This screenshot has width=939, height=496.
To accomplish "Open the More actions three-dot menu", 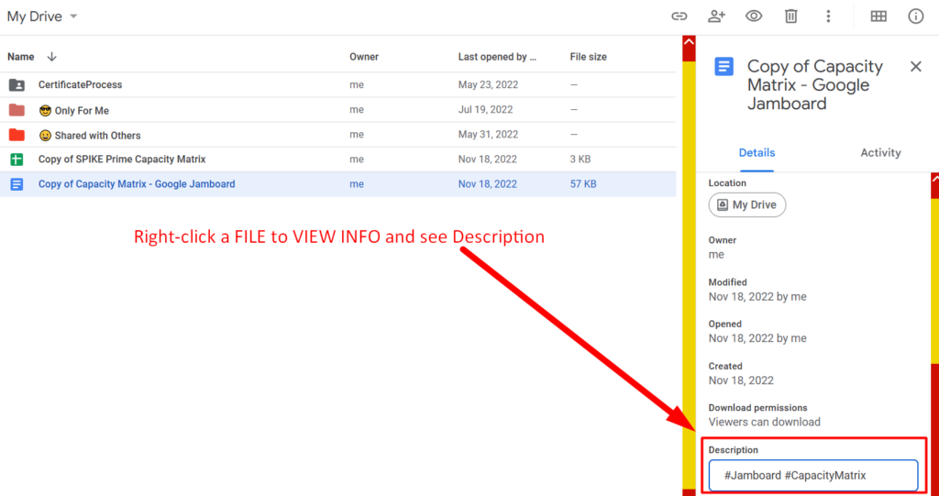I will coord(828,17).
